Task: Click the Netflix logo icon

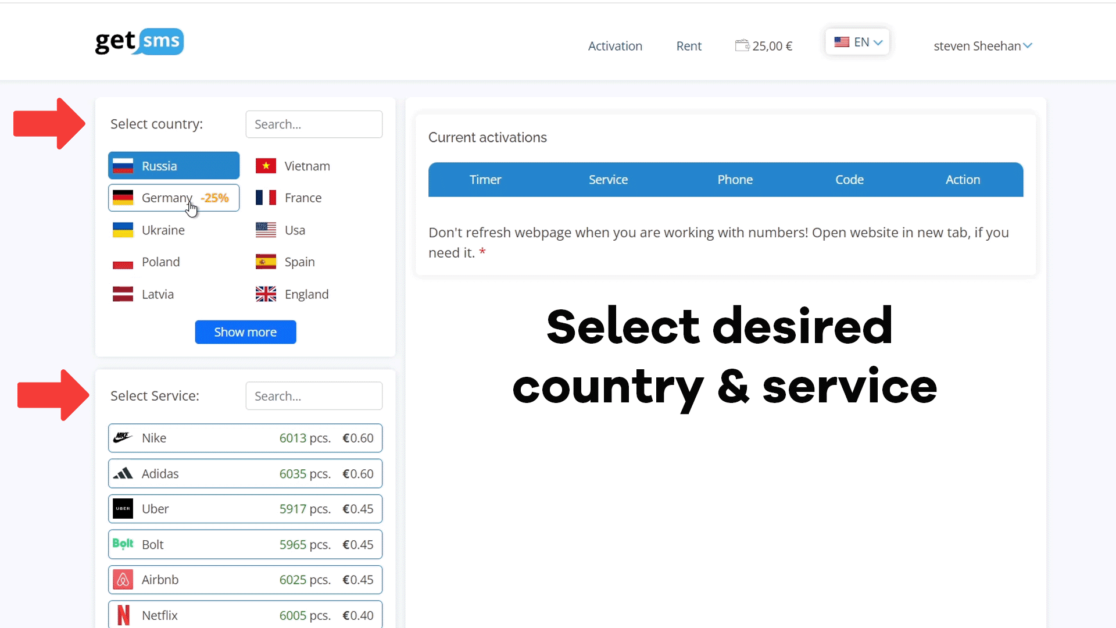Action: (123, 615)
